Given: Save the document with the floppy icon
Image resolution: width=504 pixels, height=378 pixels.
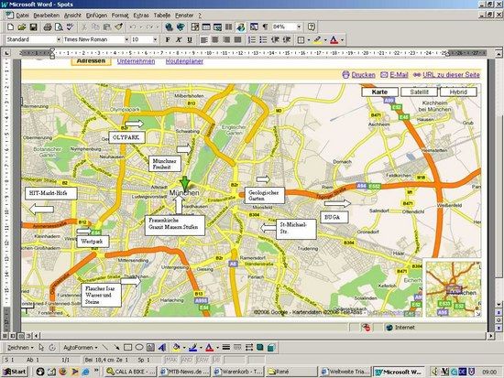Looking at the screenshot, I should tap(33, 27).
